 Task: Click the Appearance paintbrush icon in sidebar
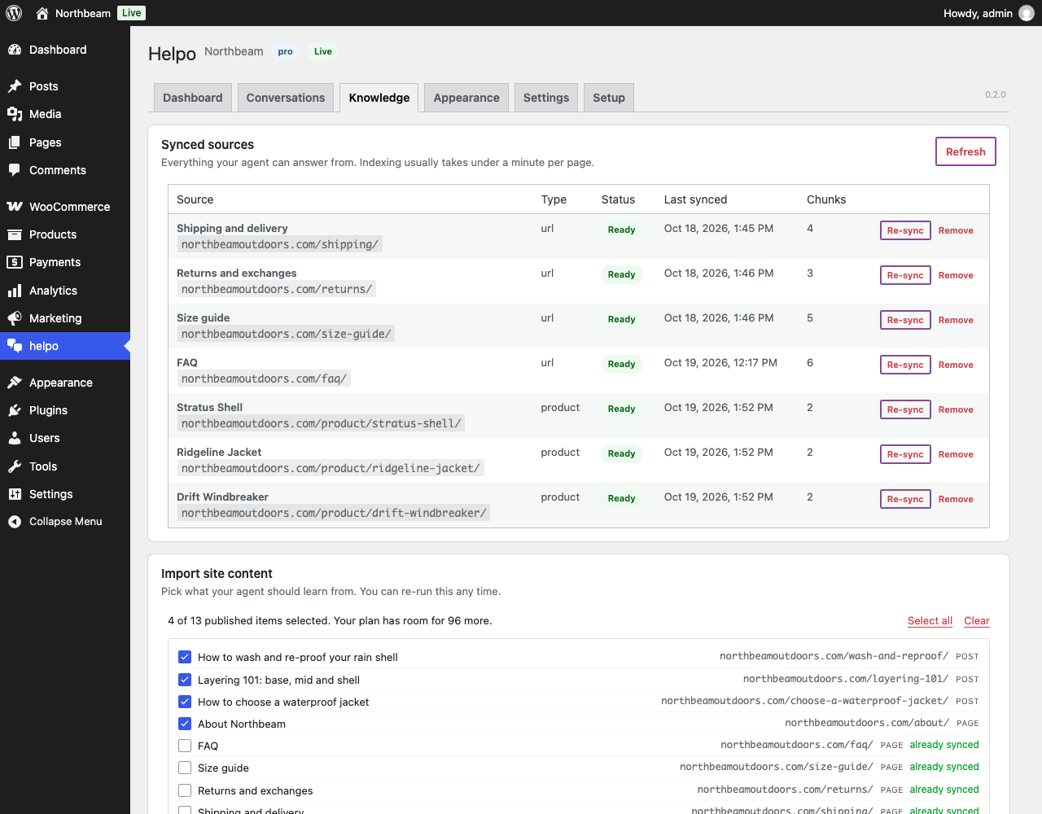click(x=15, y=383)
